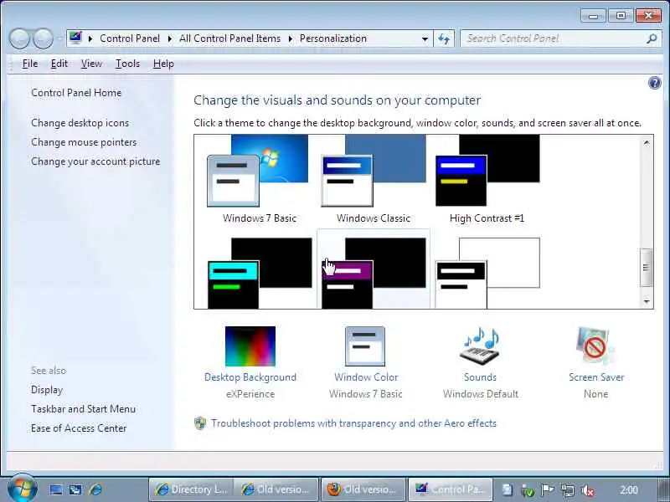Expand arrow after All Control Panel Items

291,38
